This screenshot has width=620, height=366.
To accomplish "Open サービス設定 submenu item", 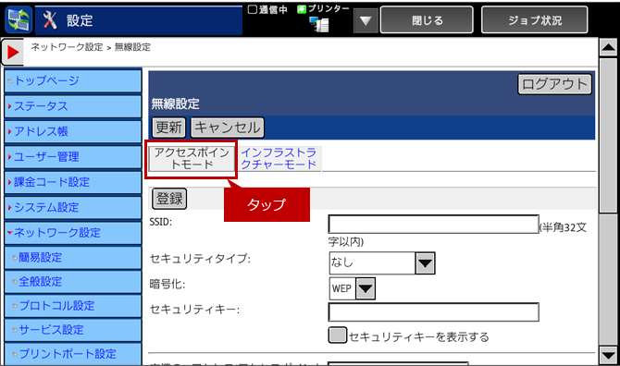I will 73,330.
